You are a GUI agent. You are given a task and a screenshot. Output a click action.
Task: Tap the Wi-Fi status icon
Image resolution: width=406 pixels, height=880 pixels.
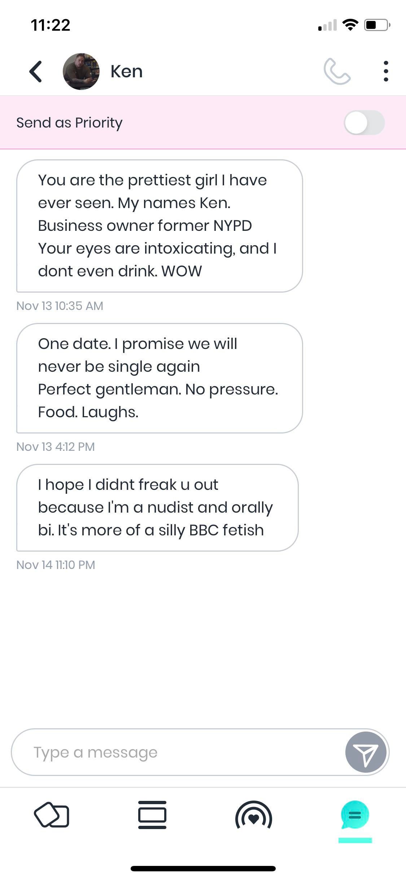350,25
